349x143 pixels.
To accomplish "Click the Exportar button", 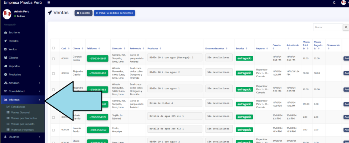I will click(x=84, y=13).
